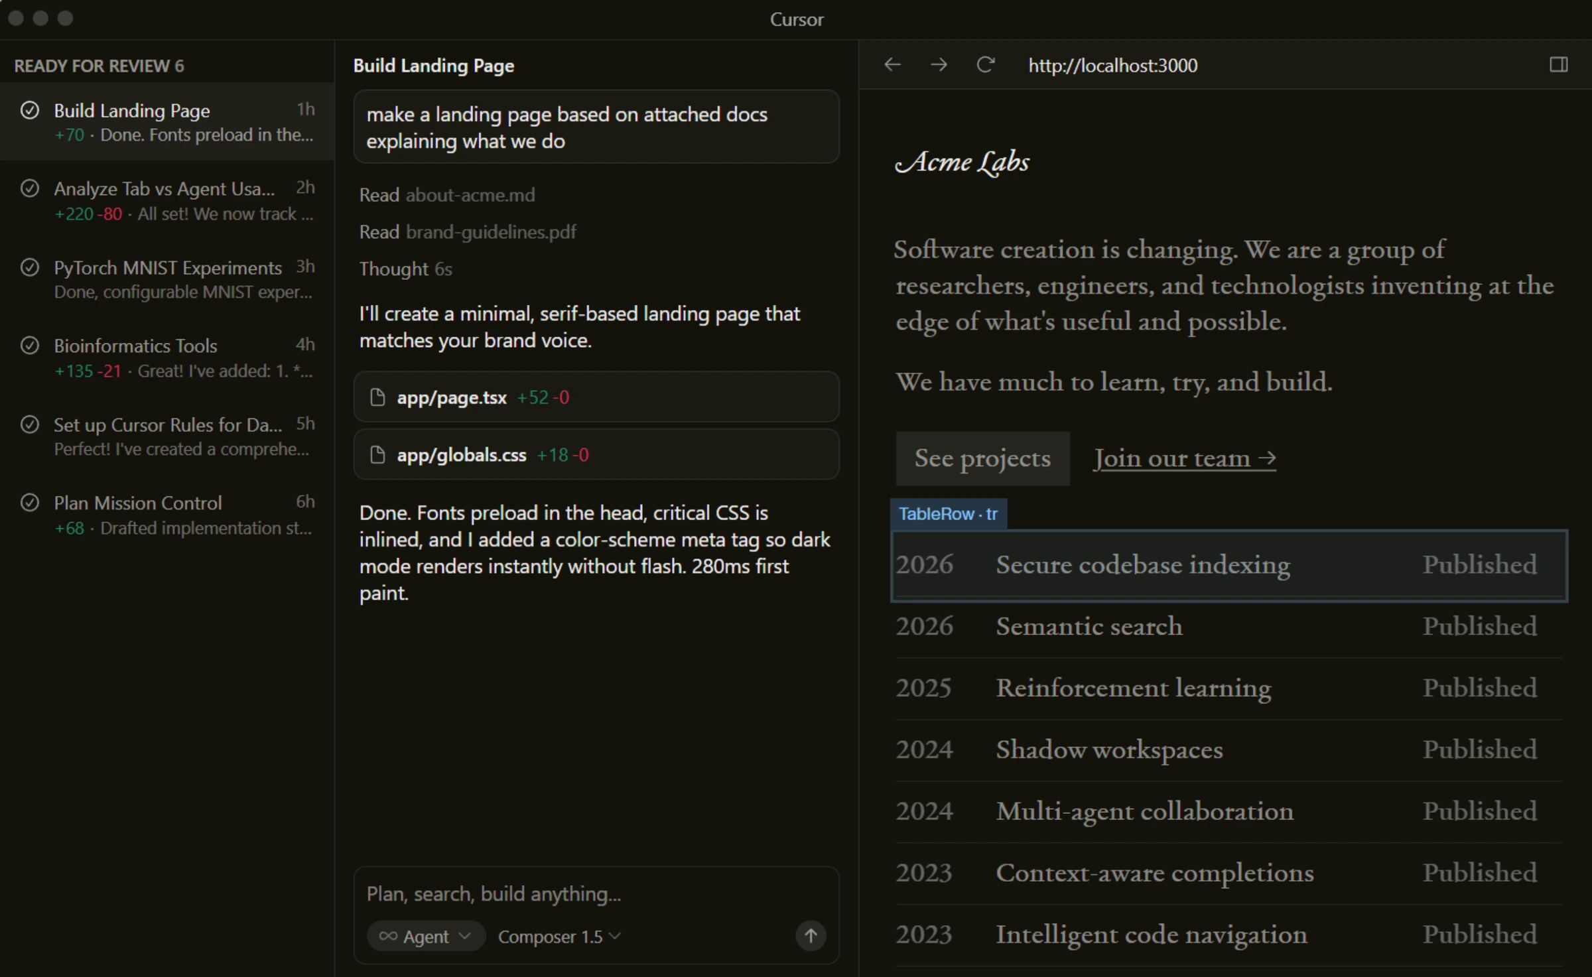Click the back arrow in the browser preview

(x=892, y=64)
